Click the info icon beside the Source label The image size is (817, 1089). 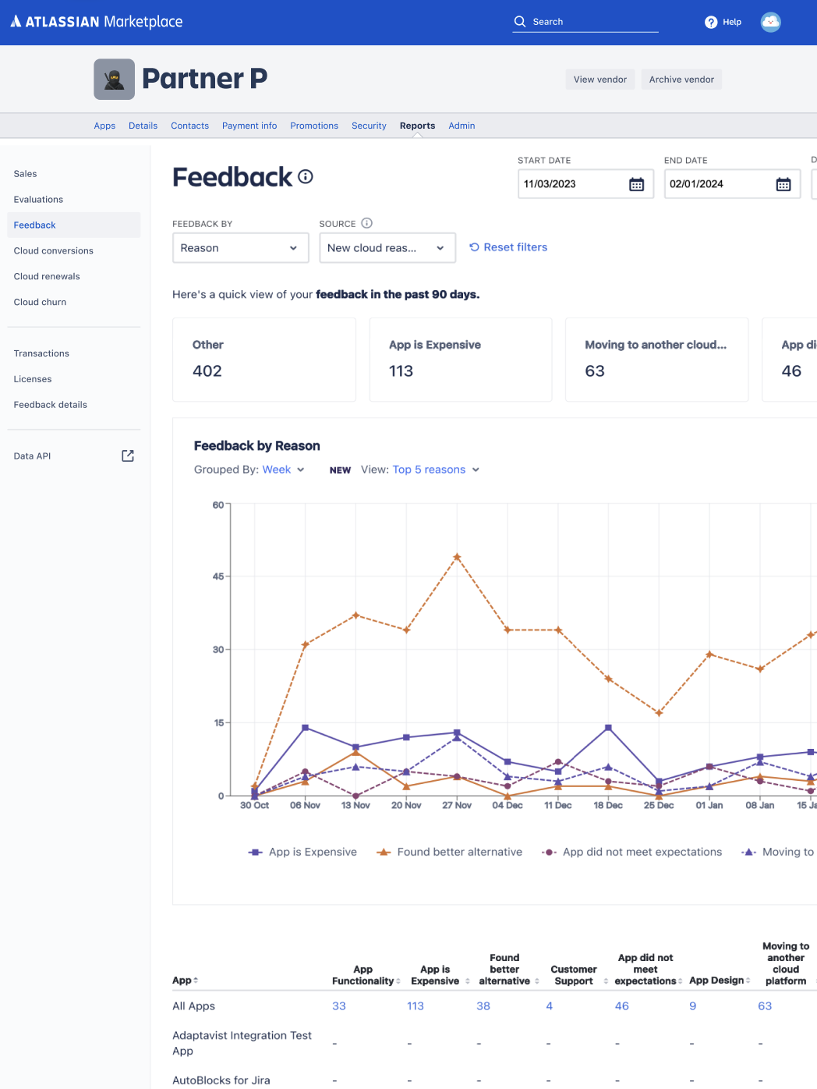coord(367,223)
